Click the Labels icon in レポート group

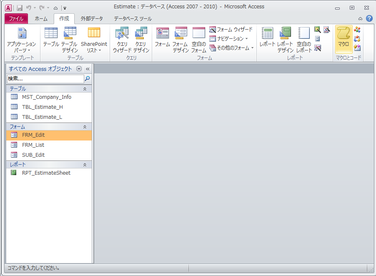tap(318, 39)
